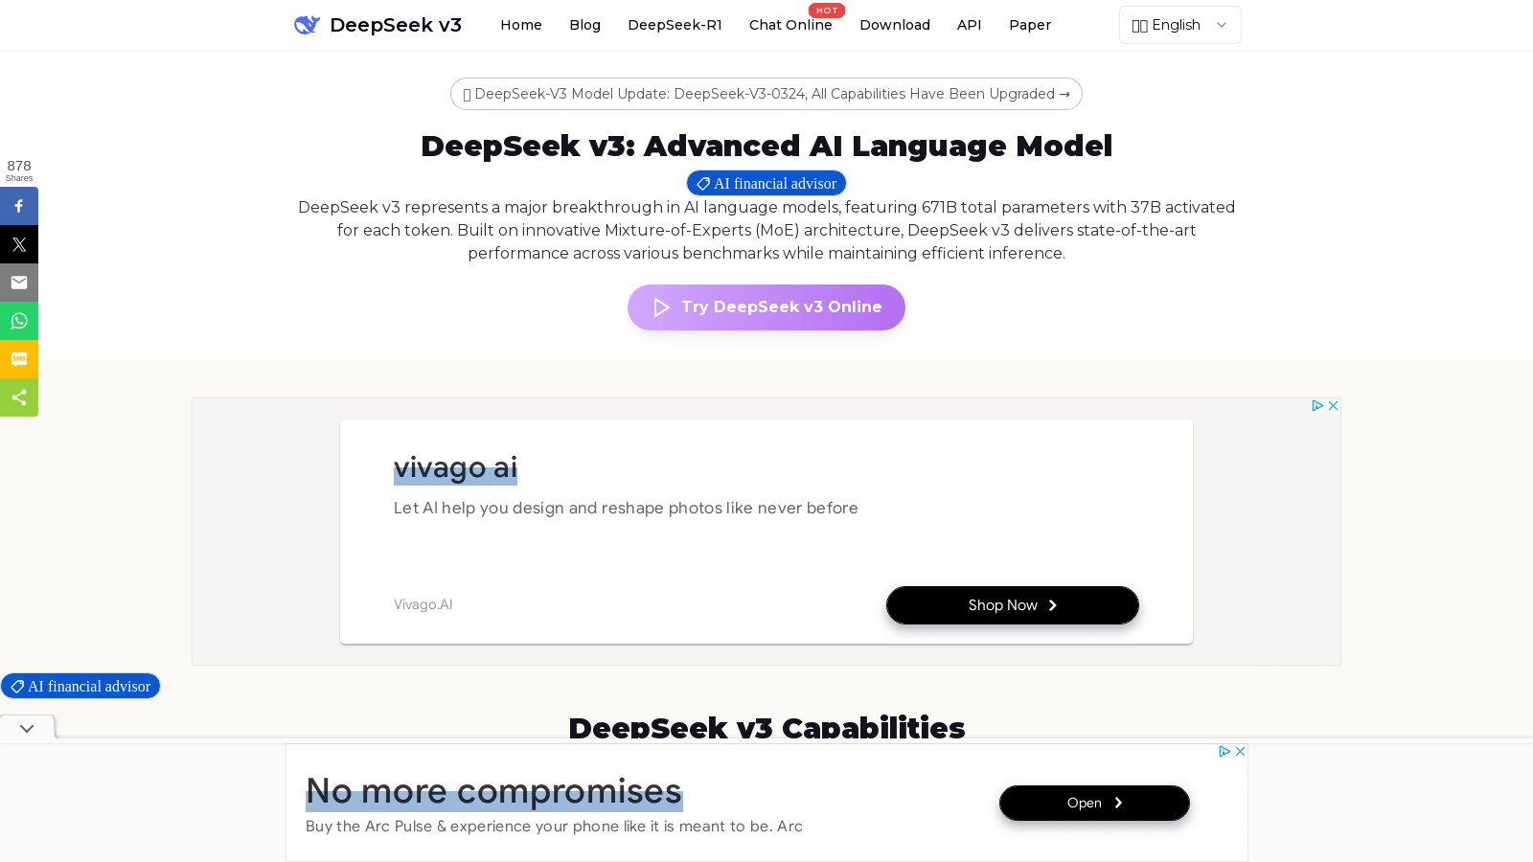Open the DeepSeek-V3-0324 model update banner
This screenshot has width=1533, height=862.
766,94
